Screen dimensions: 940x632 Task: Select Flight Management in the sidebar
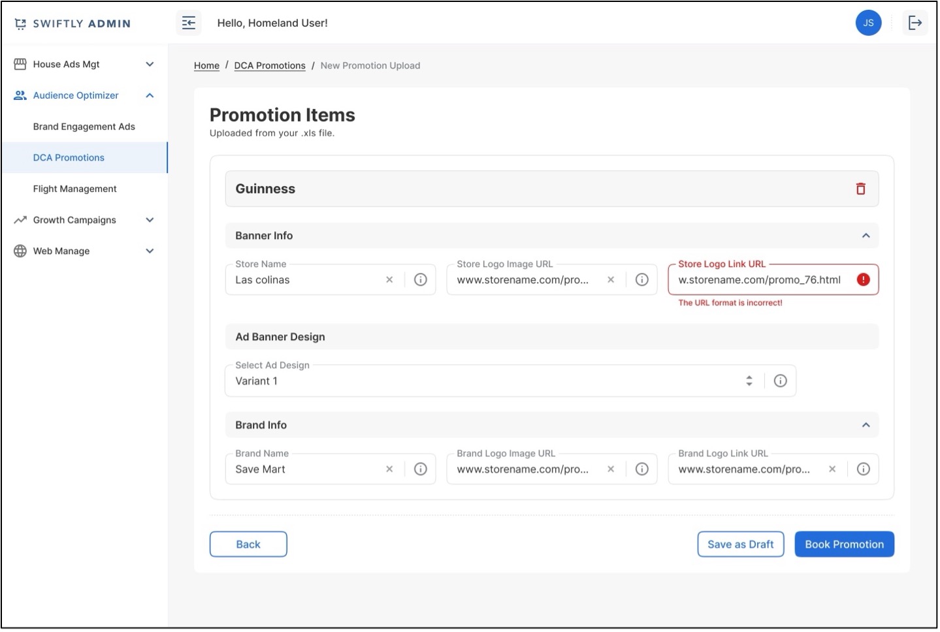coord(74,189)
